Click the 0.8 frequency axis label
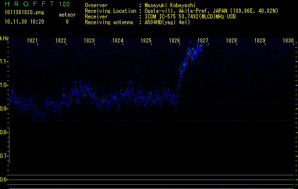 click(x=4, y=132)
